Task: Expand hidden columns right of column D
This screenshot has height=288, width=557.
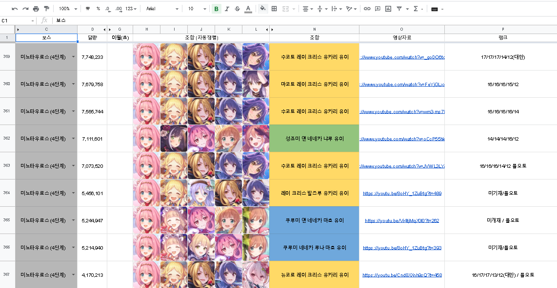Action: [104, 29]
